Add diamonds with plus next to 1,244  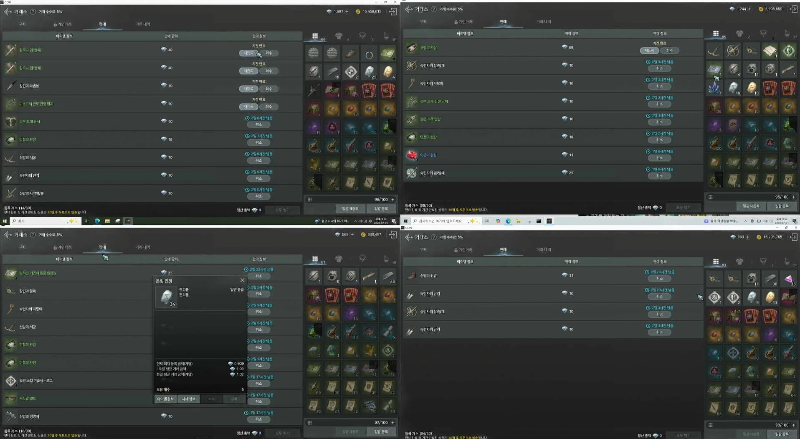click(x=749, y=9)
